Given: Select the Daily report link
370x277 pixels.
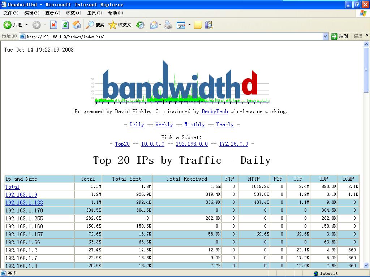Looking at the screenshot, I should click(137, 124).
